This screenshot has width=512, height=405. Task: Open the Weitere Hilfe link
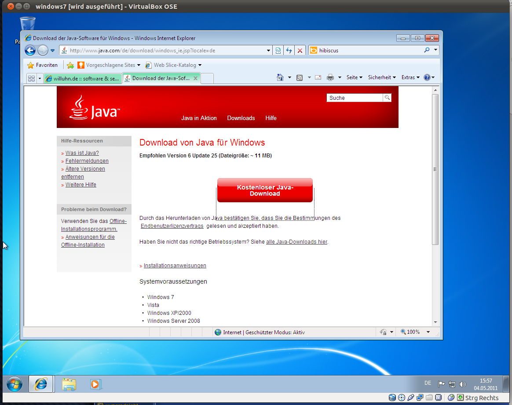coord(80,185)
